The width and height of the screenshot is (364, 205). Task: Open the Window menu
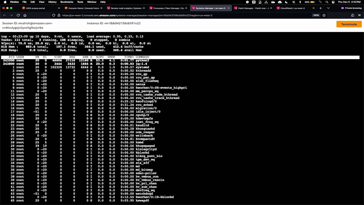click(92, 2)
